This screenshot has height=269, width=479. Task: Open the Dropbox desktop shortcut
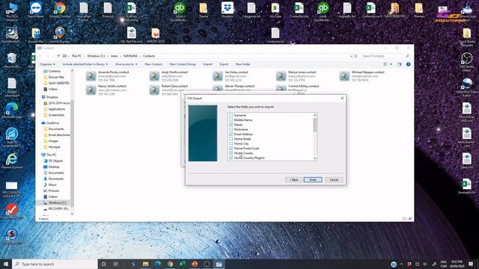tap(228, 10)
